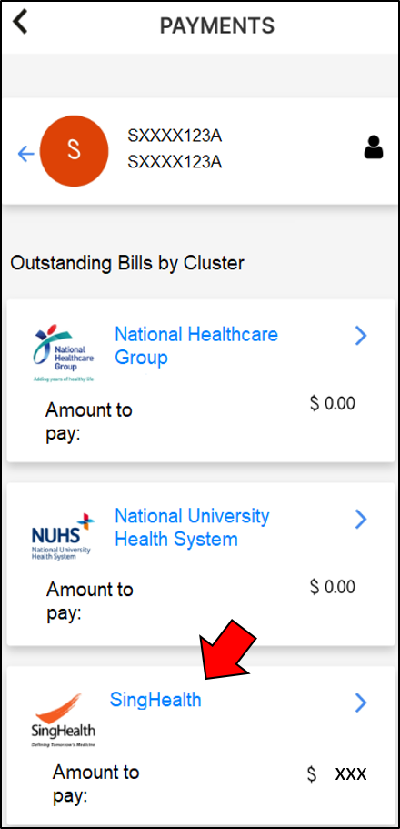Expand National Healthcare Group chevron

(361, 335)
